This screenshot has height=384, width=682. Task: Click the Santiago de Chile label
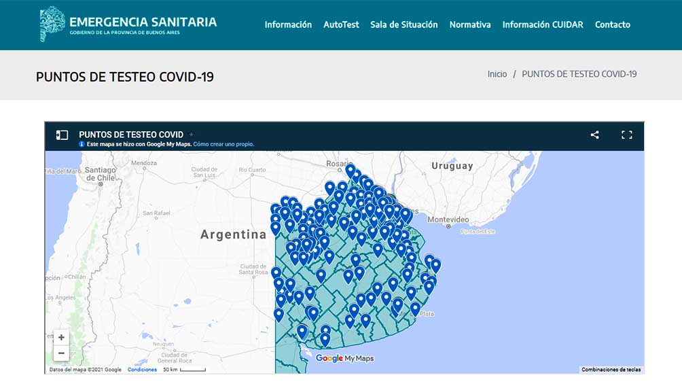coord(101,174)
